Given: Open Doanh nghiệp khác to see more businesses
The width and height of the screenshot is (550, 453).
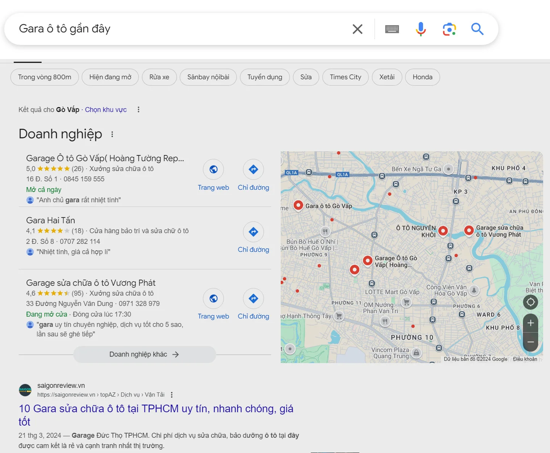Looking at the screenshot, I should point(145,354).
